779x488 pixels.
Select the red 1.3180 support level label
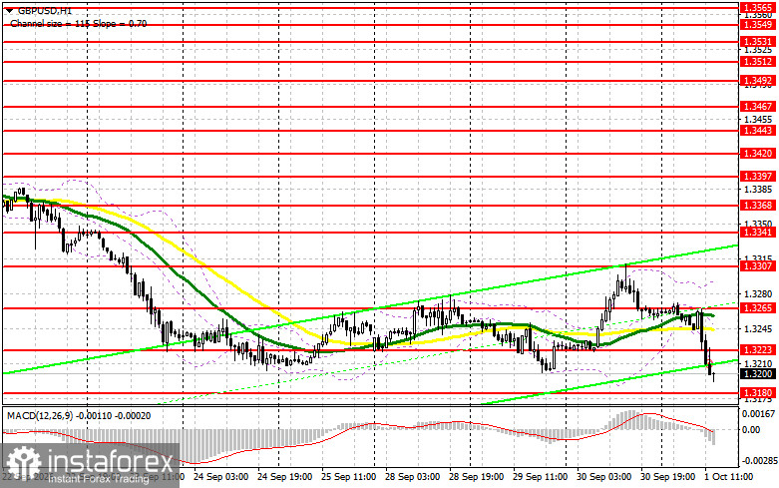[757, 393]
